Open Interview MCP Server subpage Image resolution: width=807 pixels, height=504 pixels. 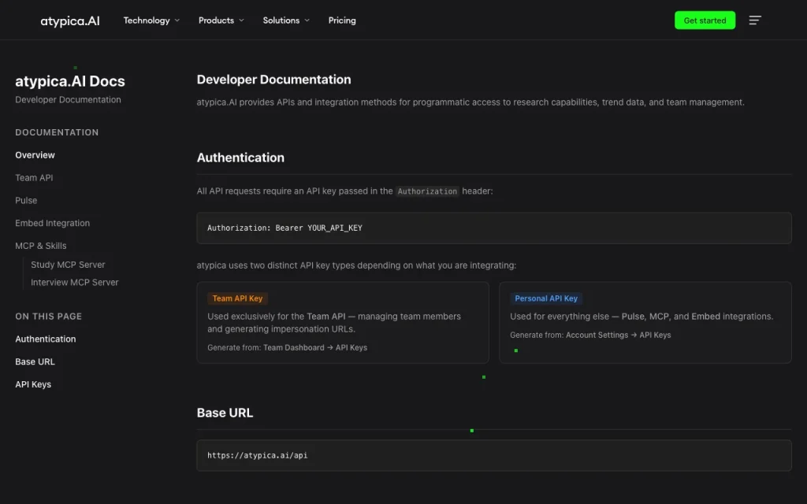75,282
